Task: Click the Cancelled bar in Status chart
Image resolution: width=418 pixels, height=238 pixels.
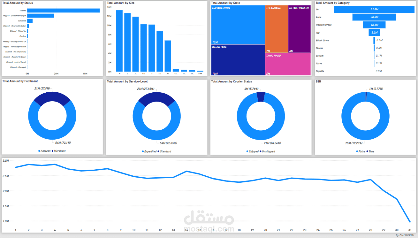Action: click(x=29, y=20)
